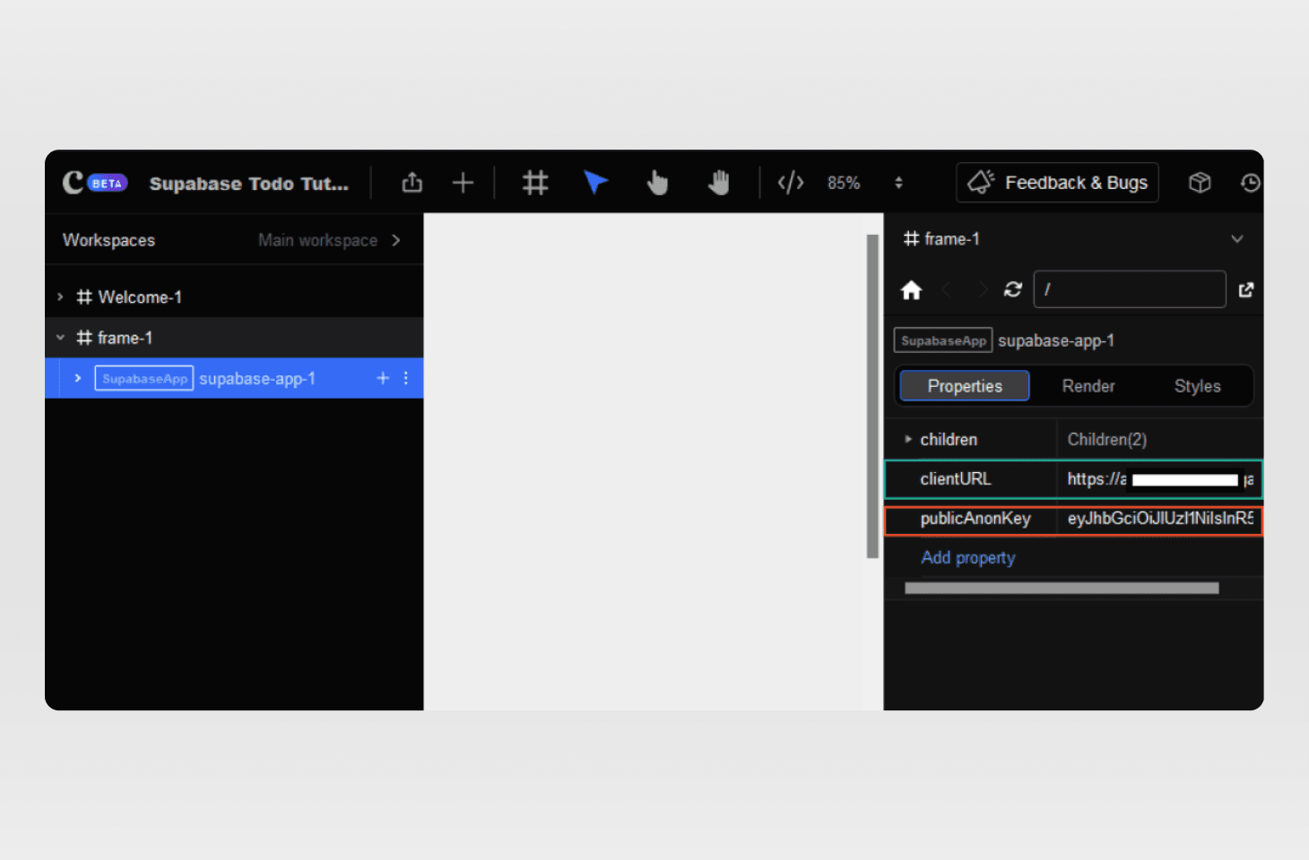Screen dimensions: 1309x860
Task: Open the history clock icon
Action: coord(1250,183)
